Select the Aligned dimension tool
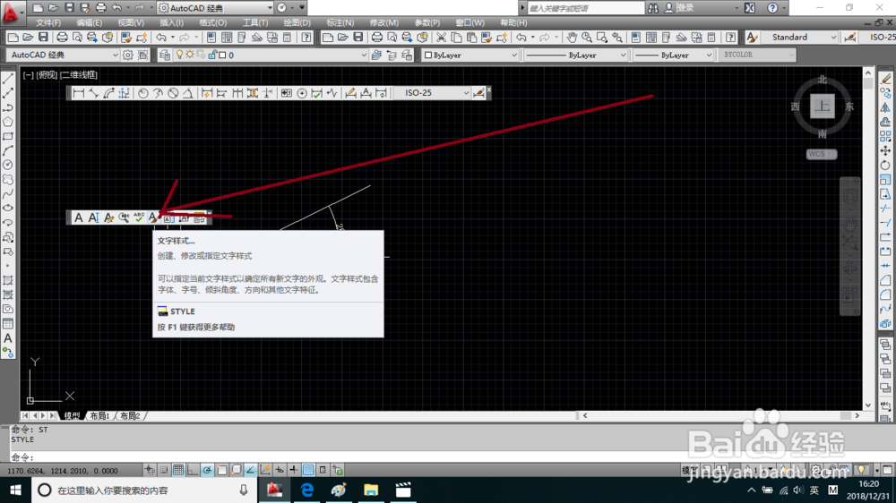Image resolution: width=896 pixels, height=503 pixels. point(94,93)
